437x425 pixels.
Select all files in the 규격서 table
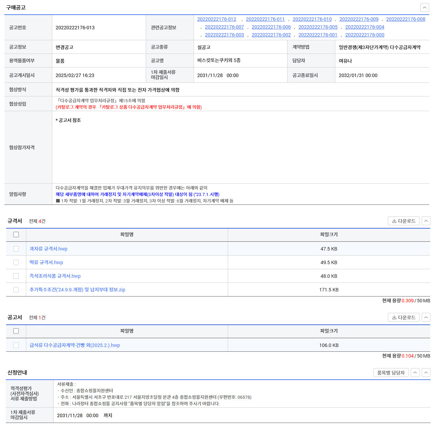tap(16, 234)
